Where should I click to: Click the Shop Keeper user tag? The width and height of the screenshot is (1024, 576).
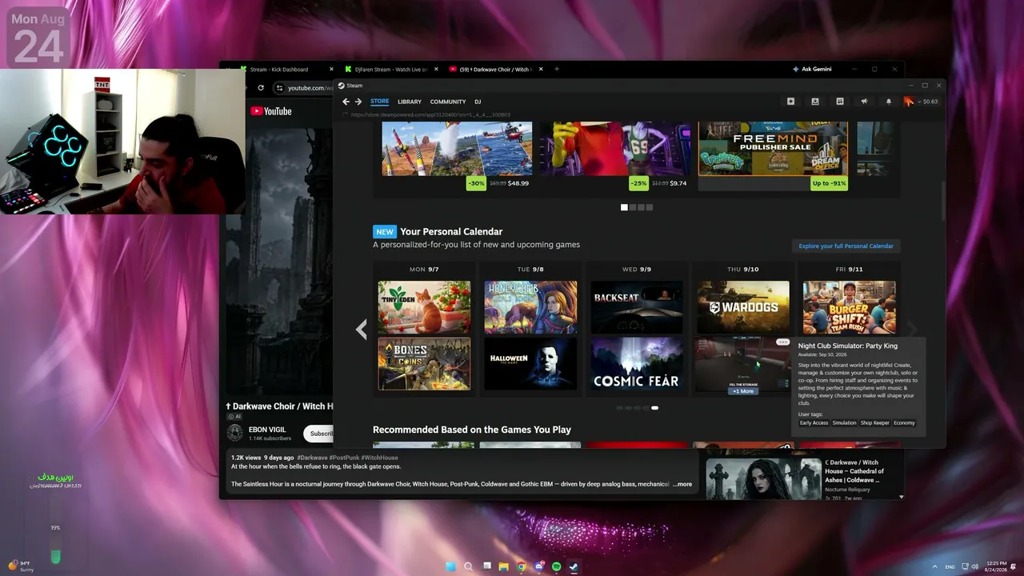(x=874, y=423)
